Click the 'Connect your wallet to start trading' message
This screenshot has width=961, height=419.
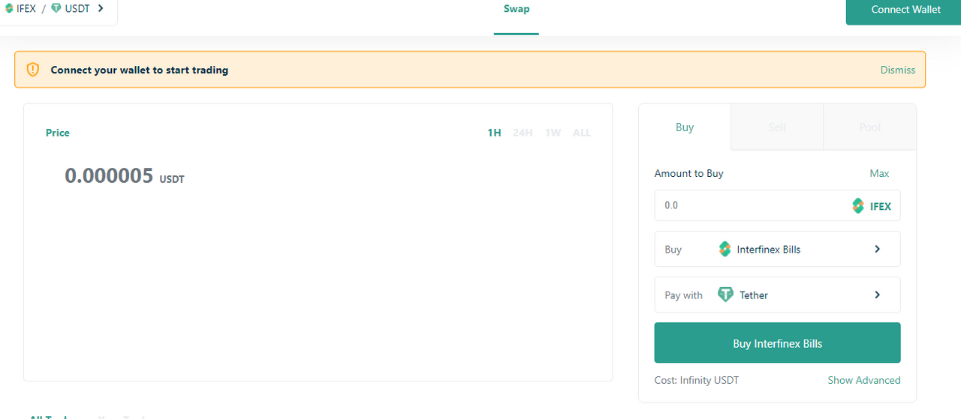coord(140,70)
